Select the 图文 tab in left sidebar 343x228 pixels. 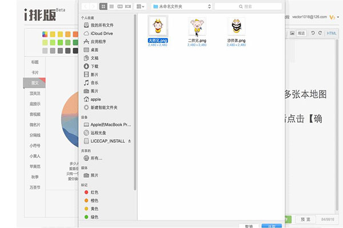35,83
